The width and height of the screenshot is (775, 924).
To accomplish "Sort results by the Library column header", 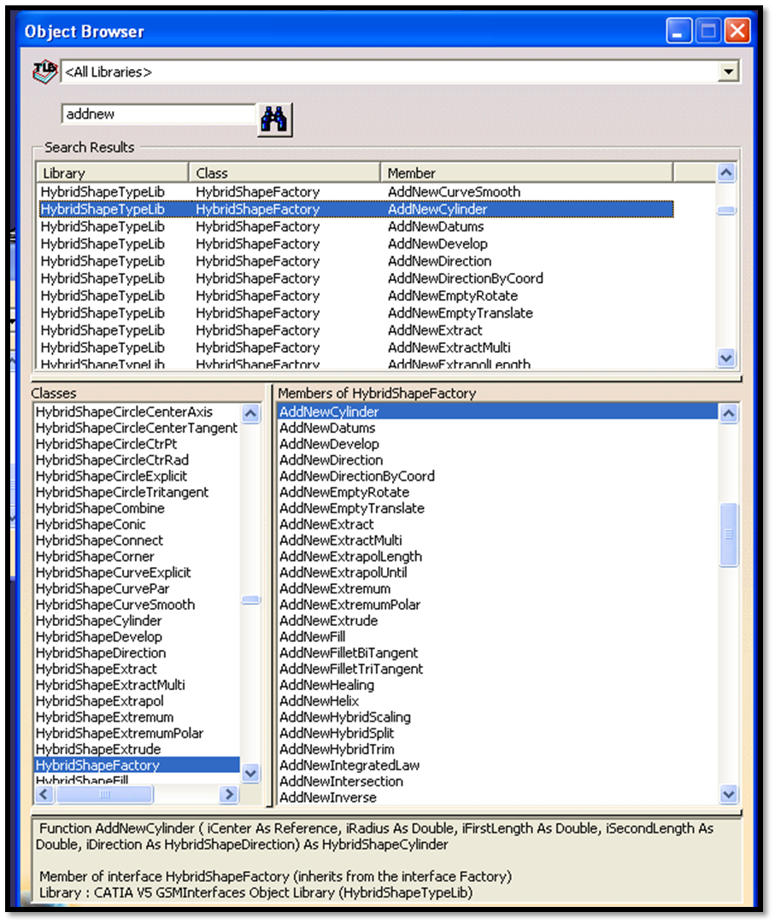I will click(x=113, y=173).
